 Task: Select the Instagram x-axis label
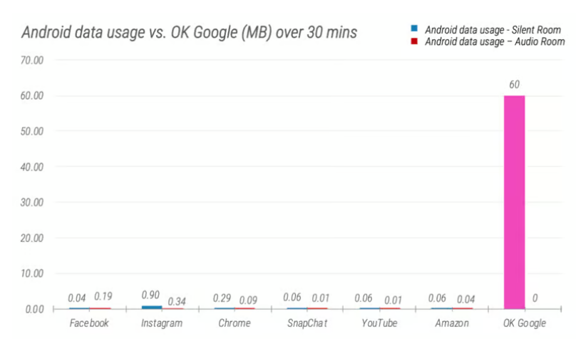pyautogui.click(x=162, y=323)
